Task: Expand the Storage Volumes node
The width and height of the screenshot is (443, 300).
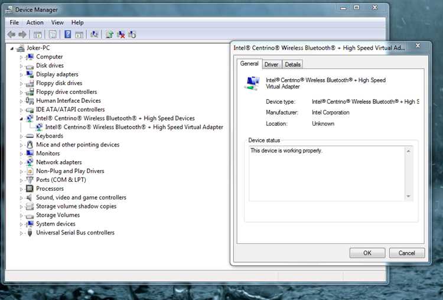Action: click(x=21, y=216)
